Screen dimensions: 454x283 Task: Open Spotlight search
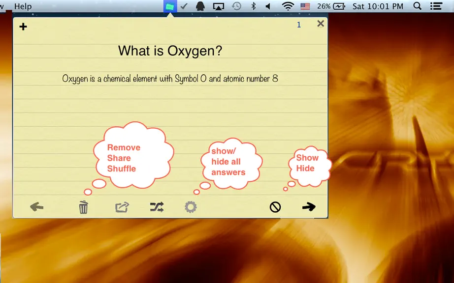pos(417,6)
